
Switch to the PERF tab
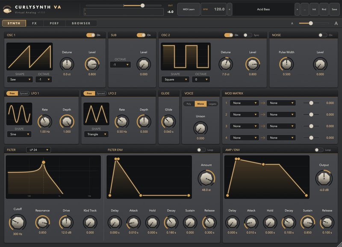pos(54,24)
